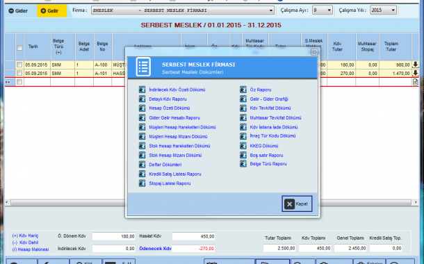Click the download arrow icon on the A-100 row

coord(416,65)
